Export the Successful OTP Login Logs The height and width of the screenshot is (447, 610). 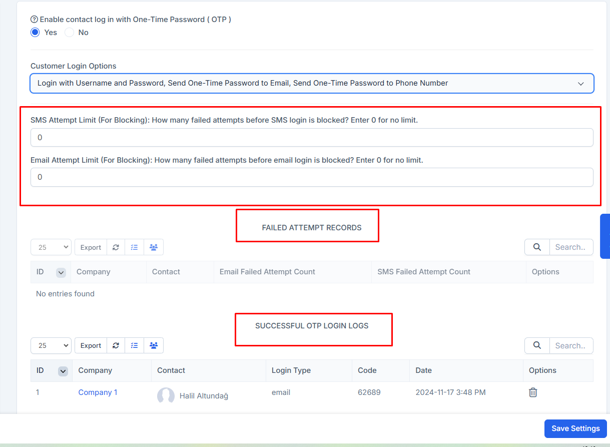pyautogui.click(x=91, y=345)
